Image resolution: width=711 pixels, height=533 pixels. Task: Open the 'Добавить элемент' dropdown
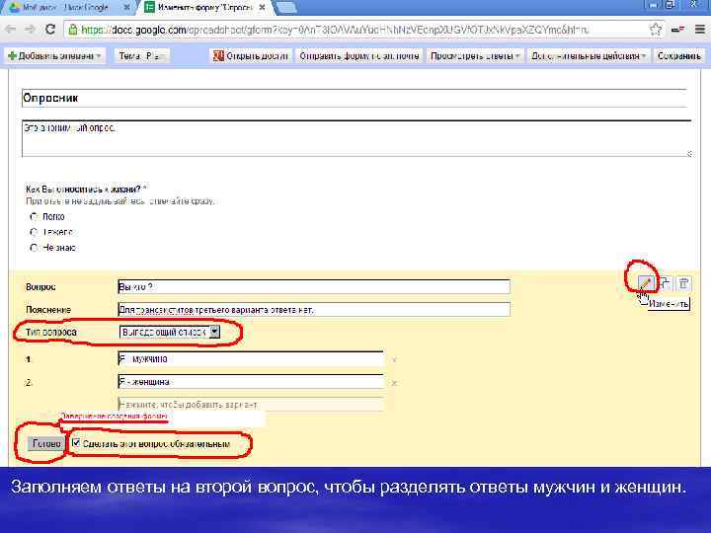[54, 55]
